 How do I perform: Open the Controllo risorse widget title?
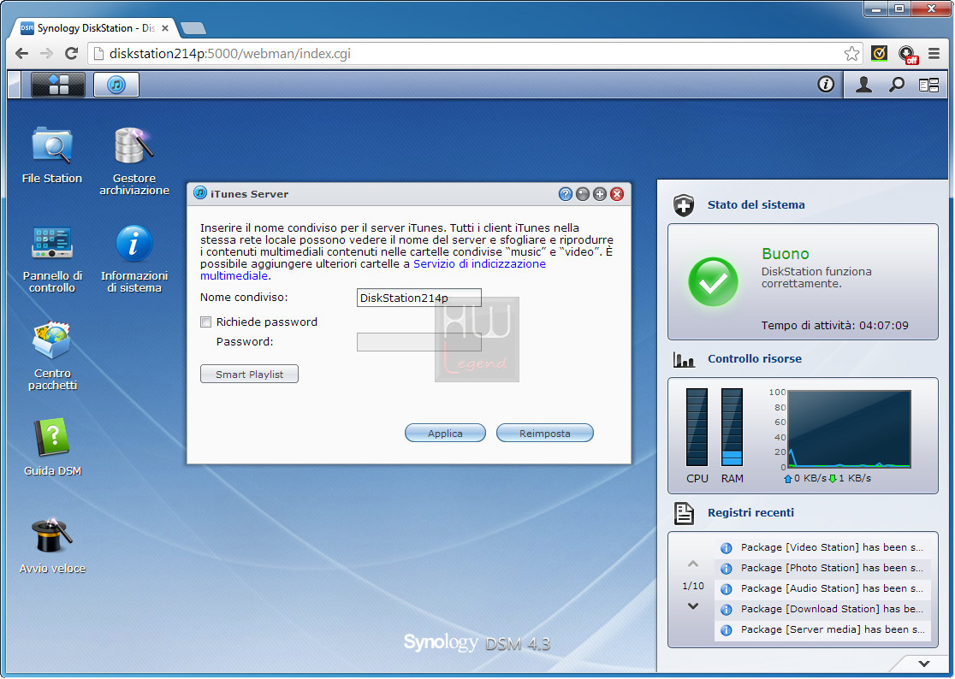[x=755, y=359]
